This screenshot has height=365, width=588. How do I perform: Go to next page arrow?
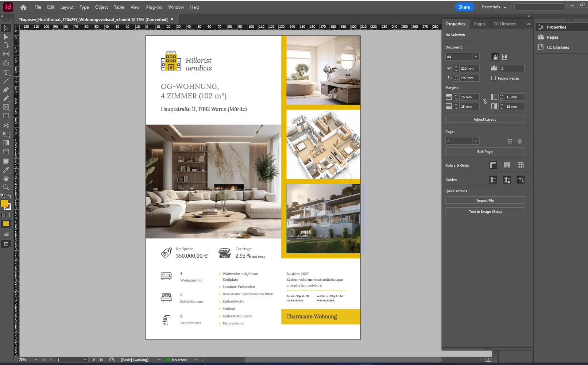(94, 360)
